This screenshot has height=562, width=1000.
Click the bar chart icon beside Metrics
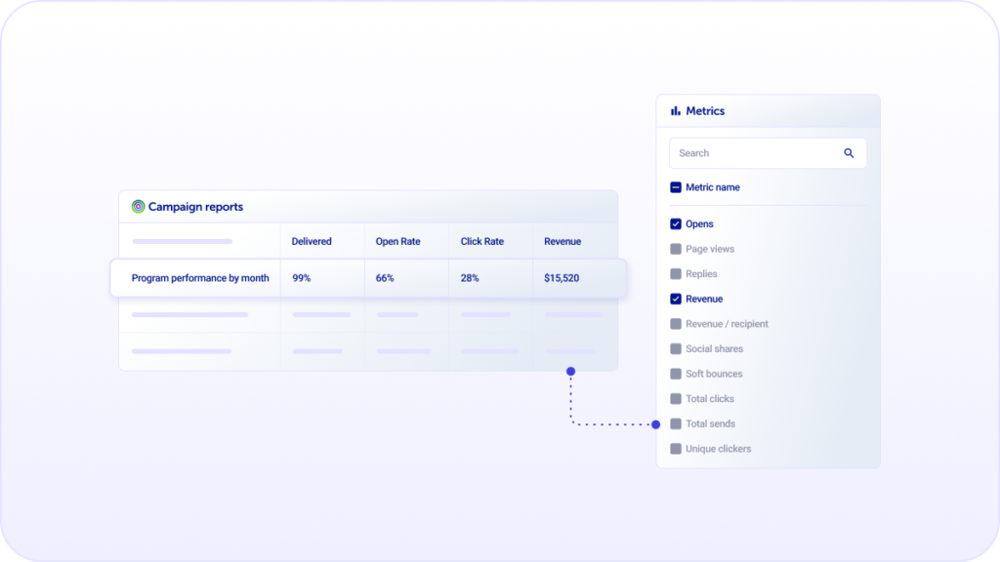676,110
